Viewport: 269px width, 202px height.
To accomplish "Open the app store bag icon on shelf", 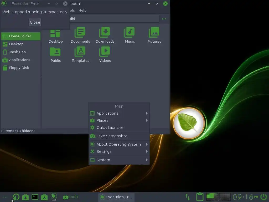I will (44, 197).
